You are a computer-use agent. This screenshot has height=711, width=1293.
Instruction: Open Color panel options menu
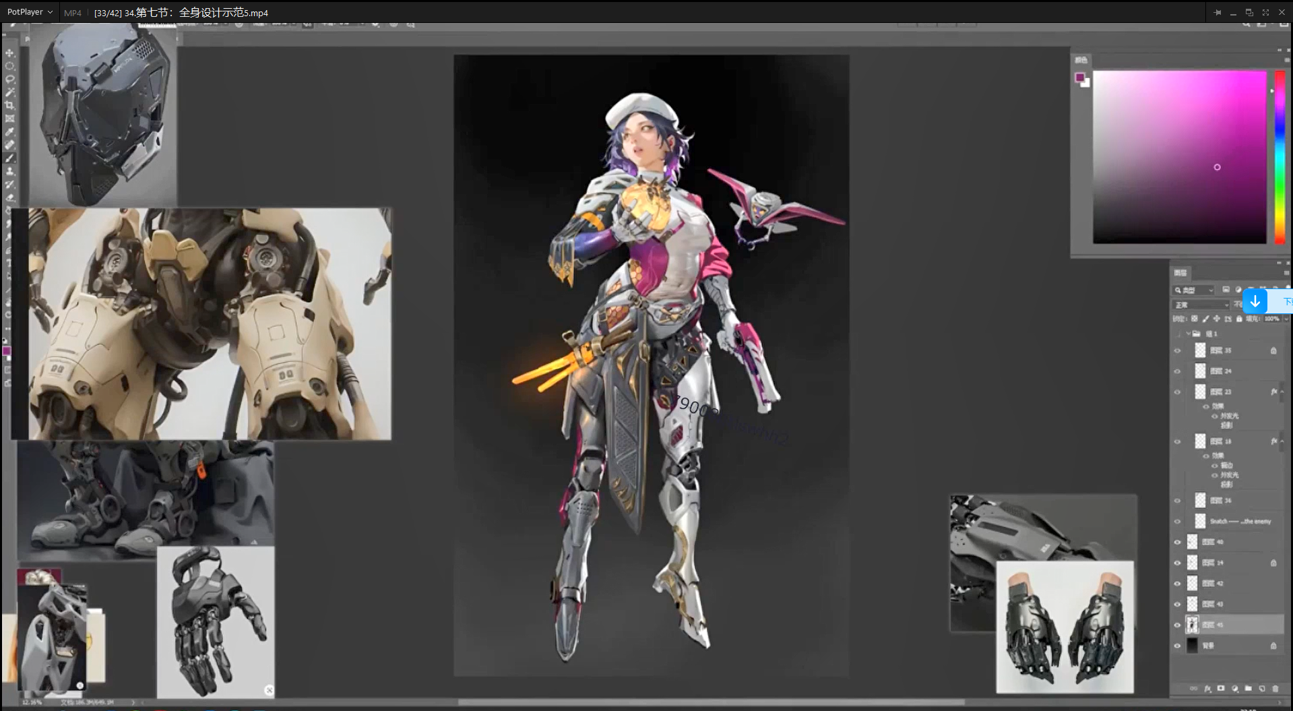point(1286,59)
